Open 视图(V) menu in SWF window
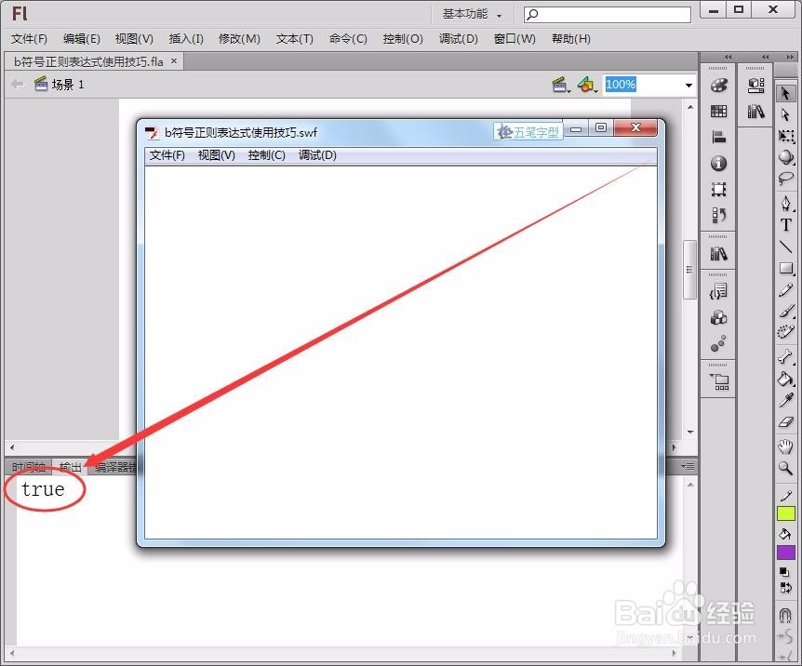The image size is (802, 666). 217,155
